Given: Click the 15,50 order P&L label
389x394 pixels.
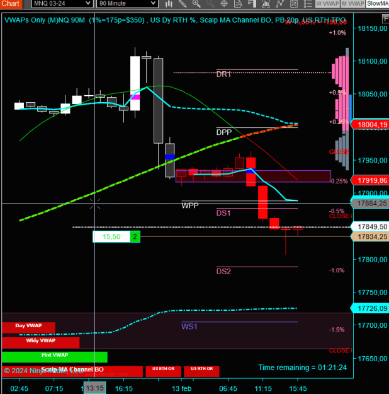Looking at the screenshot, I should click(111, 236).
